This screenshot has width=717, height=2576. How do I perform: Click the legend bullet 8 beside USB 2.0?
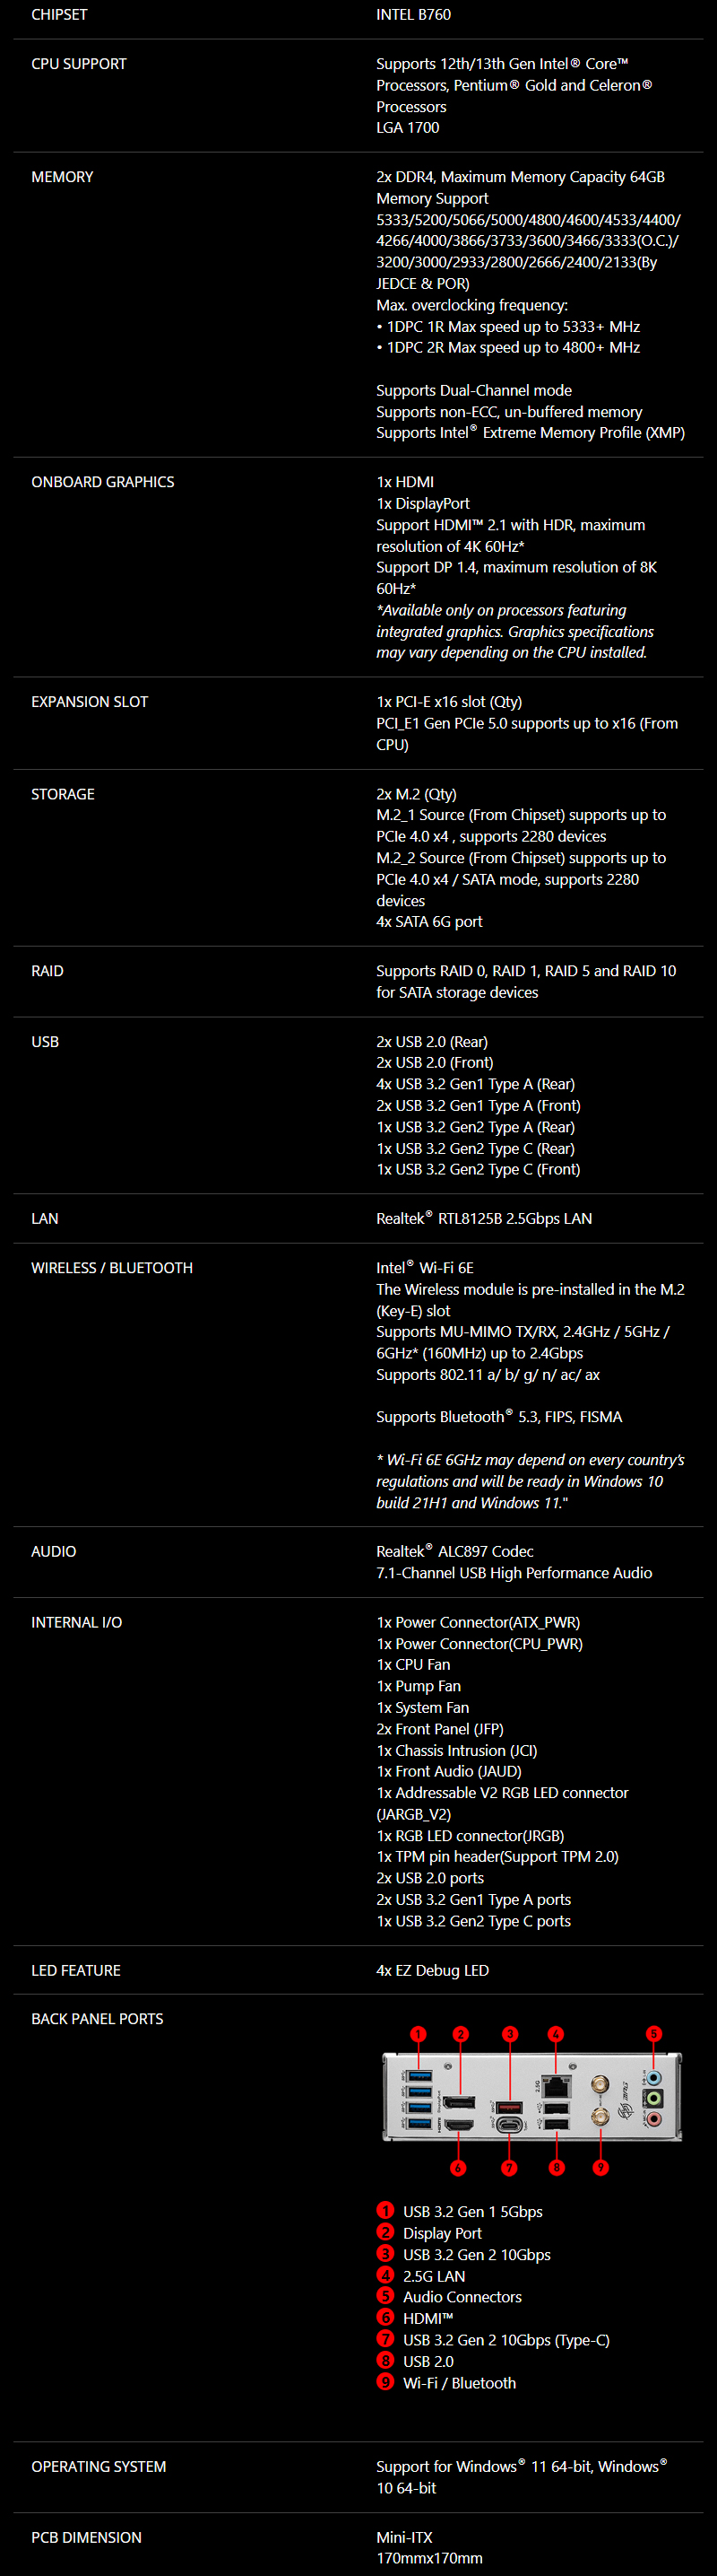385,2361
